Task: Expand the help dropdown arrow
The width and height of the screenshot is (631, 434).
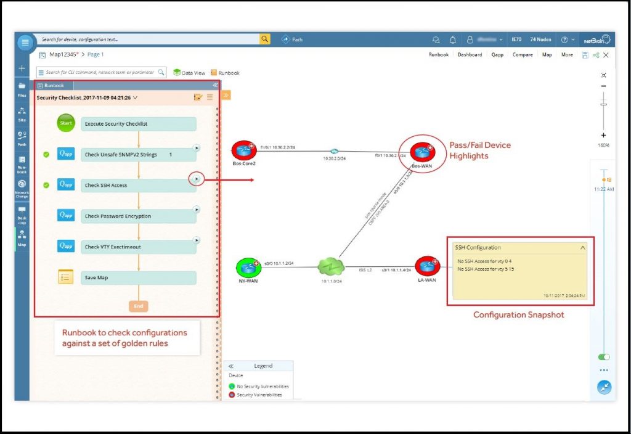Action: pos(573,39)
